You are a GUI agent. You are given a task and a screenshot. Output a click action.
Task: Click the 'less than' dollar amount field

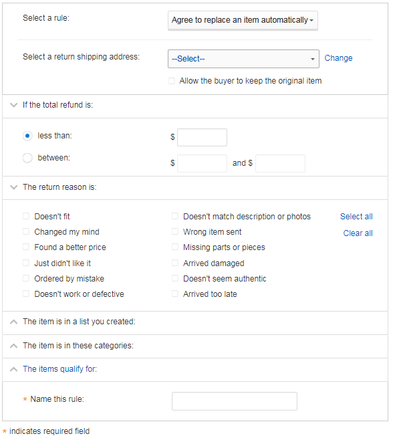coord(202,138)
